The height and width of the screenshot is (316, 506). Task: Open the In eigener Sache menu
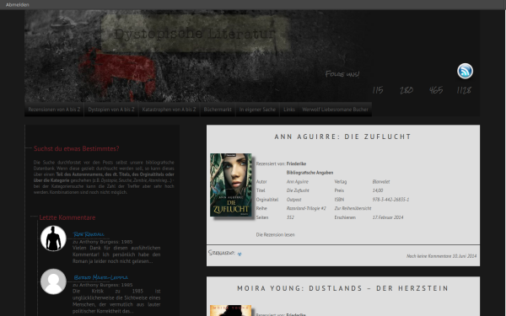click(x=257, y=110)
